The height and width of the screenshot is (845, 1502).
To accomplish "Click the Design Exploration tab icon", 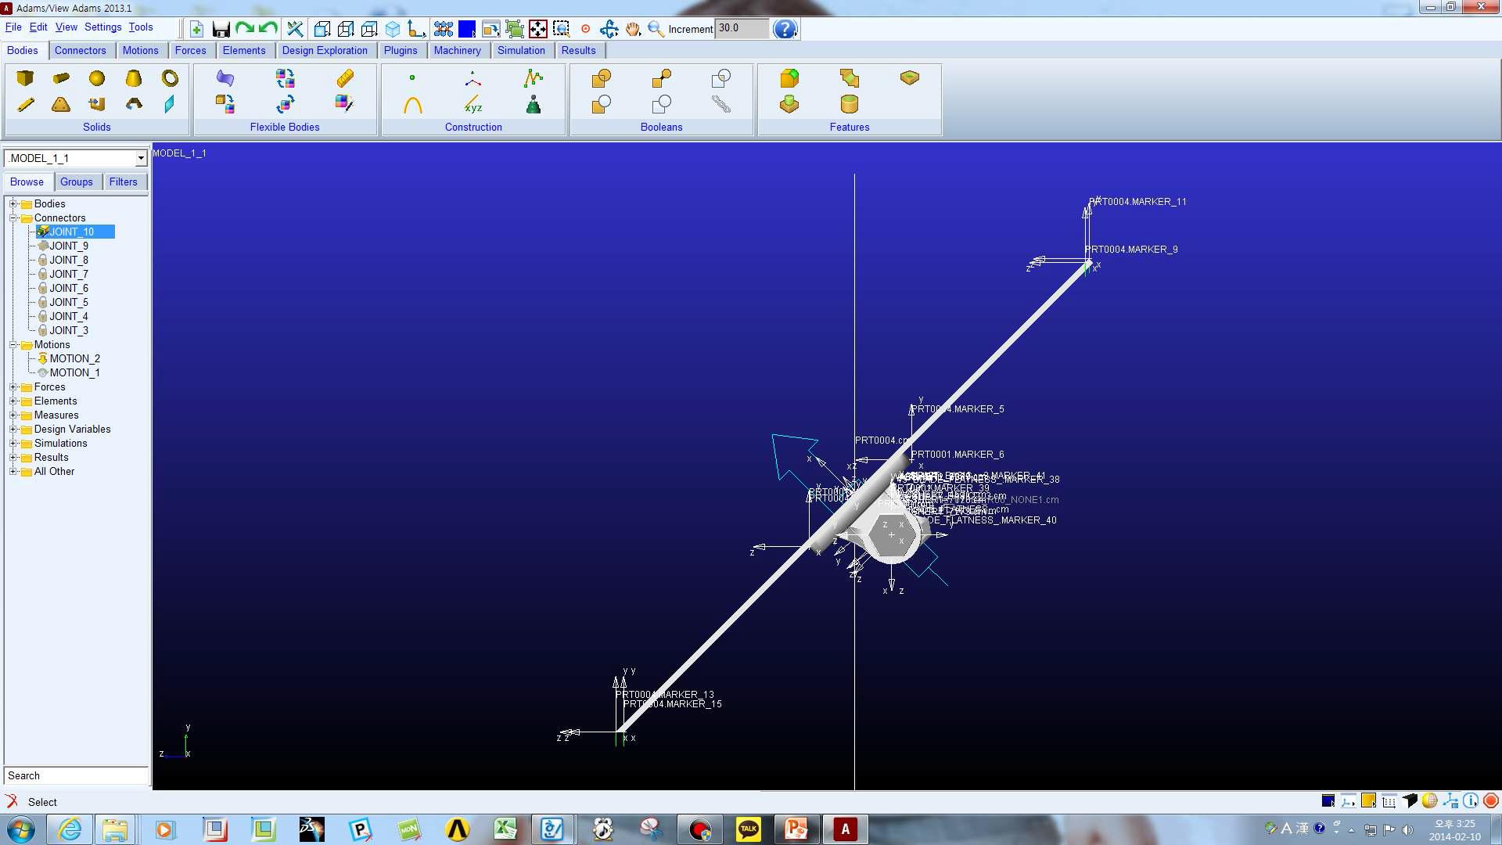I will (324, 49).
